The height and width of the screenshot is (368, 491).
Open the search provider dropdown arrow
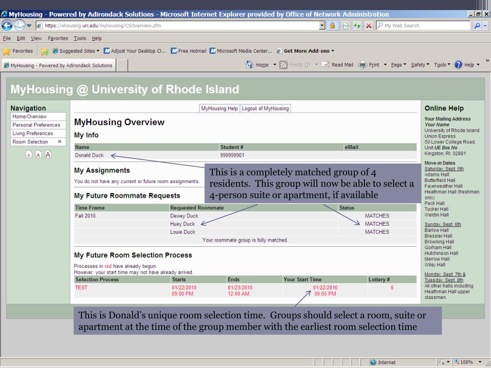pyautogui.click(x=485, y=26)
